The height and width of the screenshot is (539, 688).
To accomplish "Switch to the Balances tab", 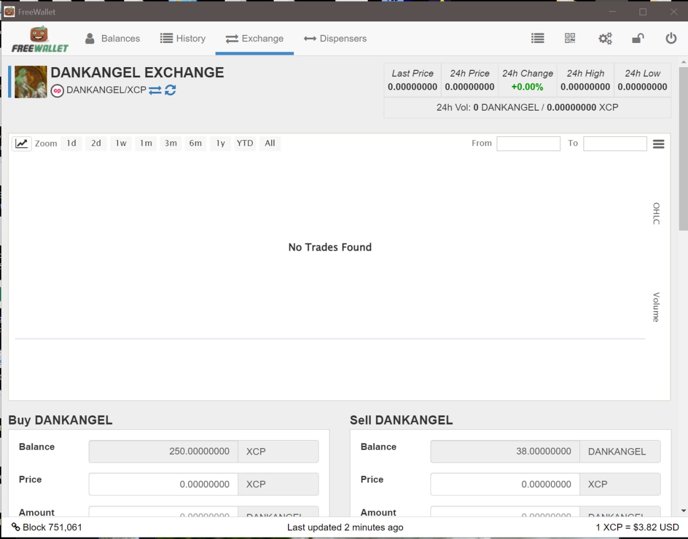I will pyautogui.click(x=112, y=39).
